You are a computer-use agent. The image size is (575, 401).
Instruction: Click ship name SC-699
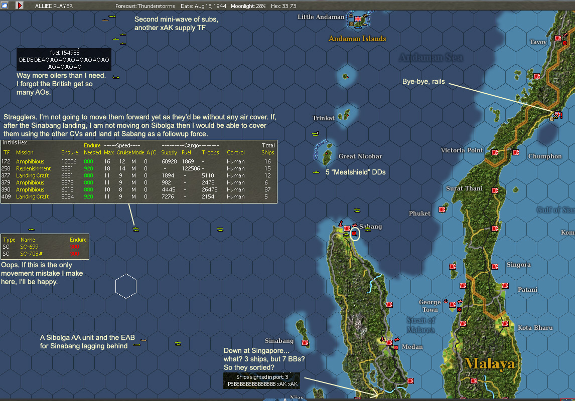[29, 247]
